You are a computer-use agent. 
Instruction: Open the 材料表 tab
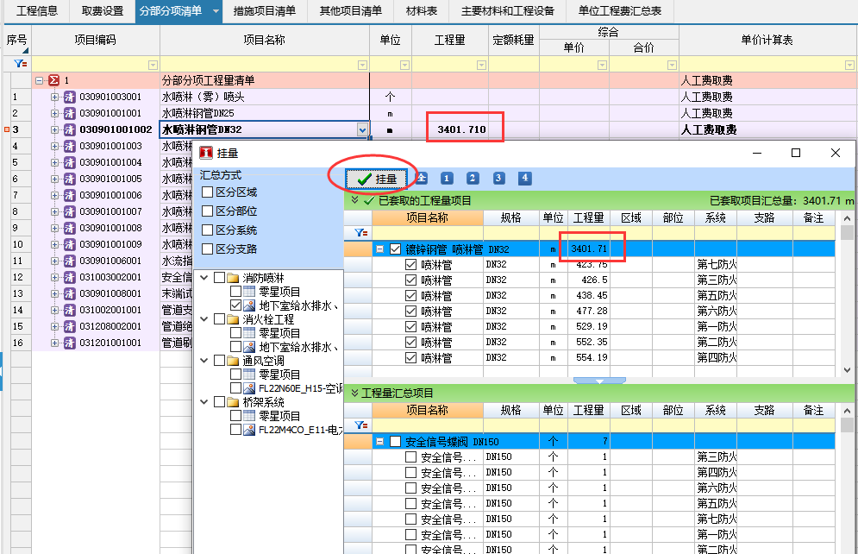tap(421, 11)
